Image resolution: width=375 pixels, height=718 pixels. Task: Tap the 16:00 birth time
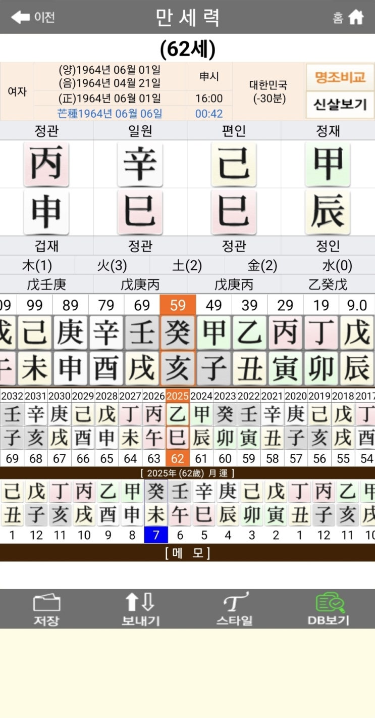coord(209,99)
